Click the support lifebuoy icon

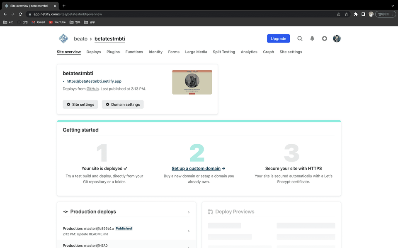[324, 38]
